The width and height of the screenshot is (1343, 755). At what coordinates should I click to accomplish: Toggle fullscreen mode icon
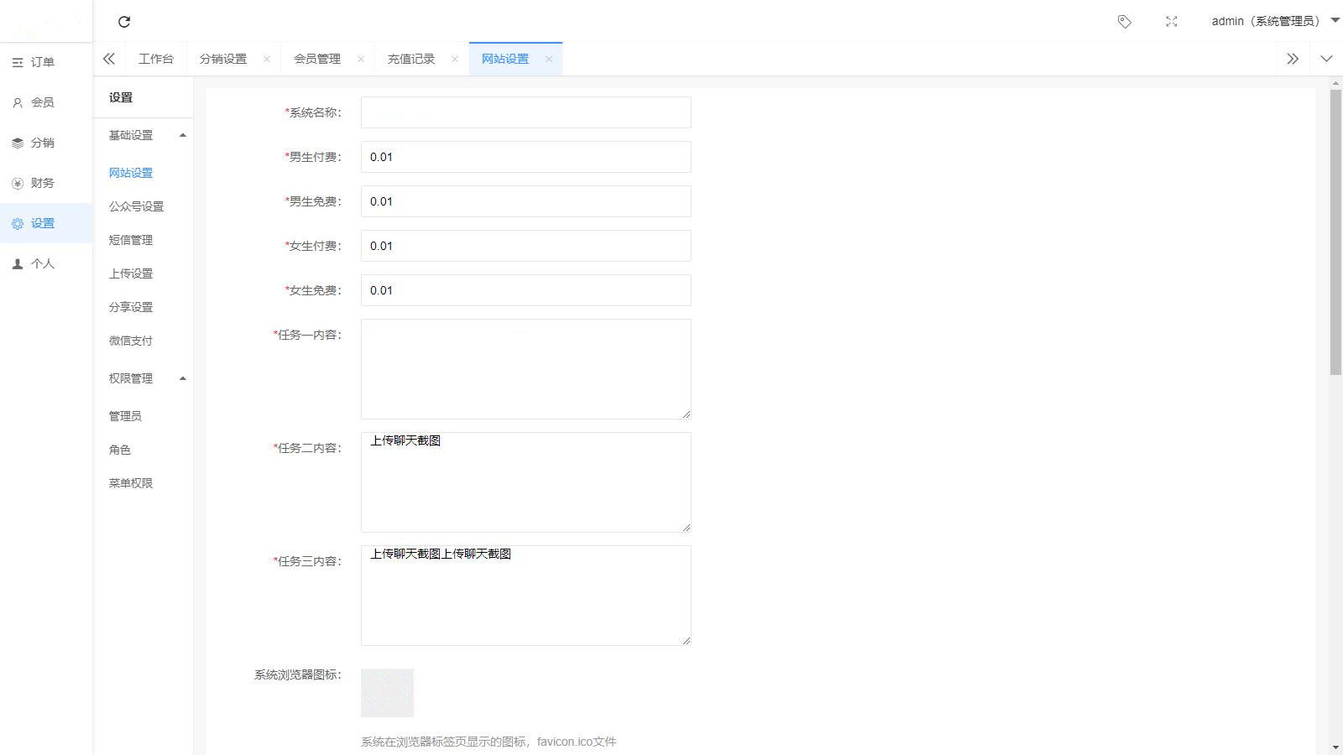pos(1172,22)
